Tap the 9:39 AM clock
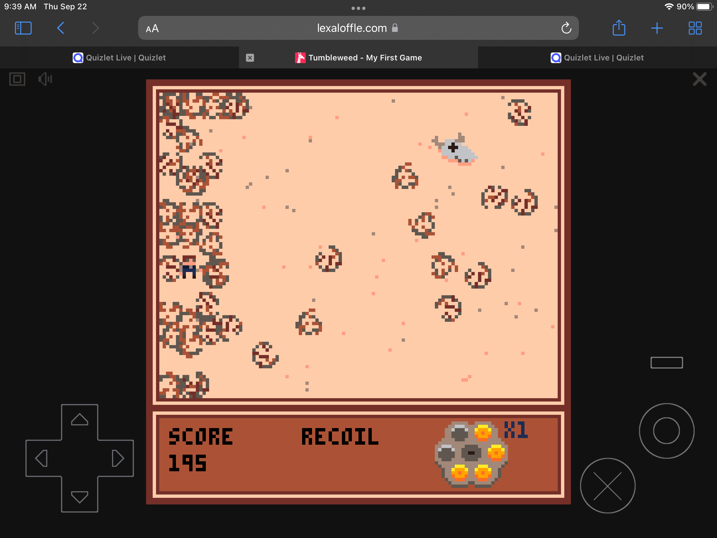The image size is (717, 538). pyautogui.click(x=20, y=7)
